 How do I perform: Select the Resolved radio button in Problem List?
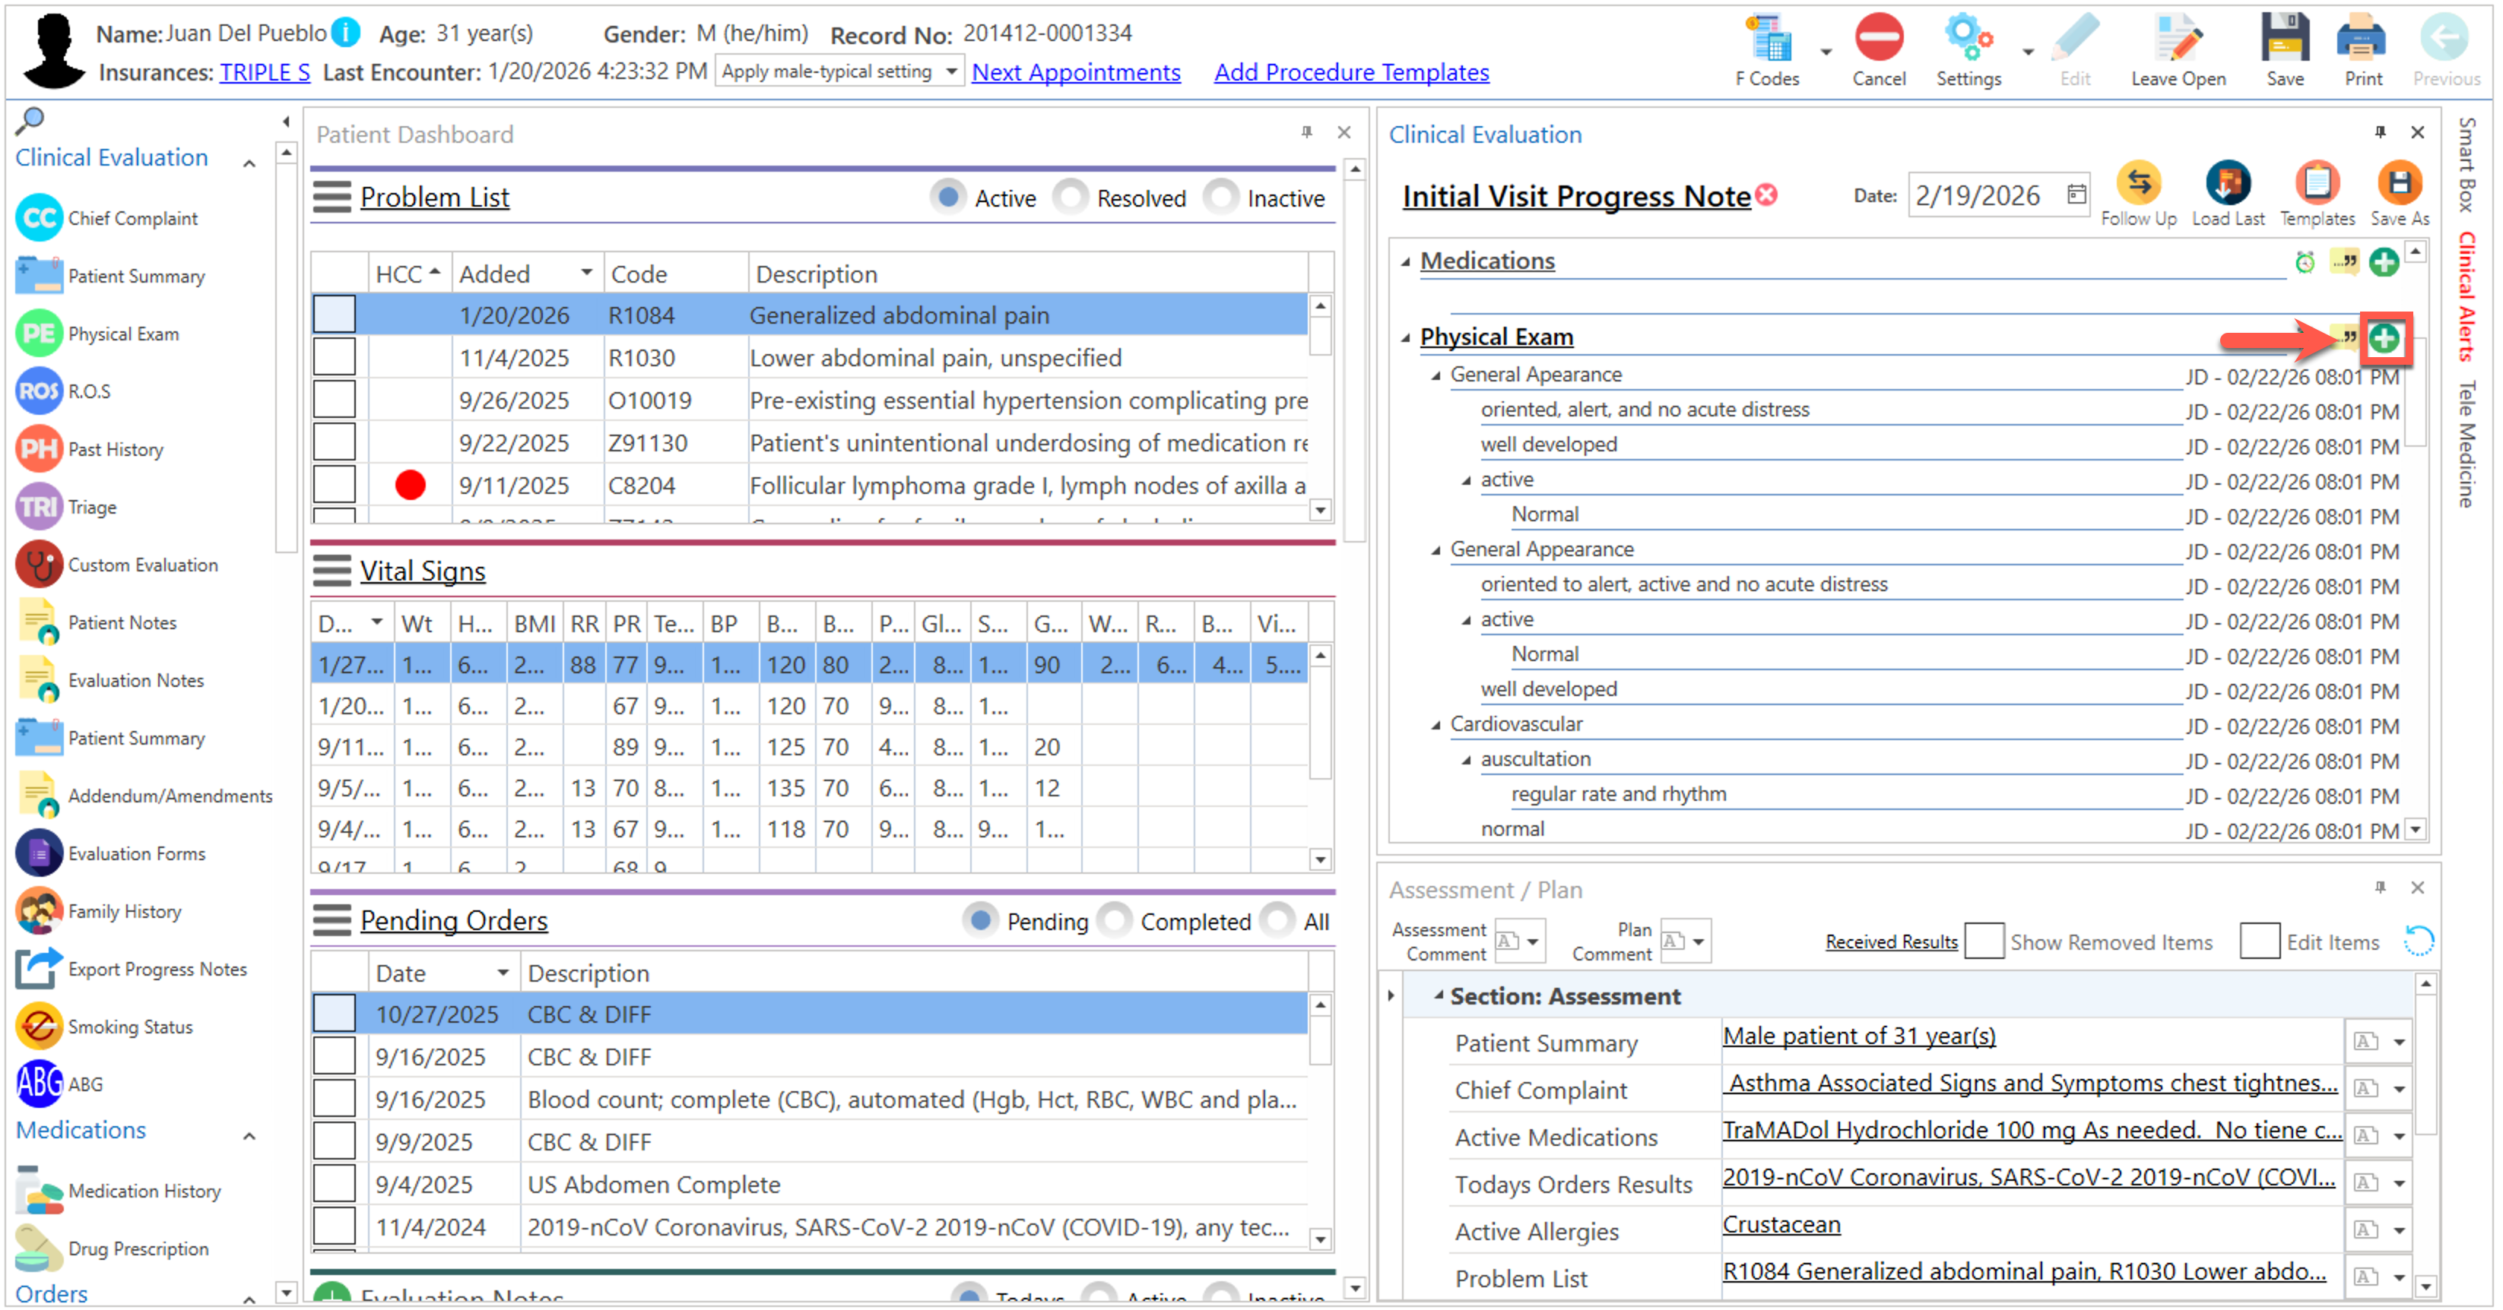1071,197
